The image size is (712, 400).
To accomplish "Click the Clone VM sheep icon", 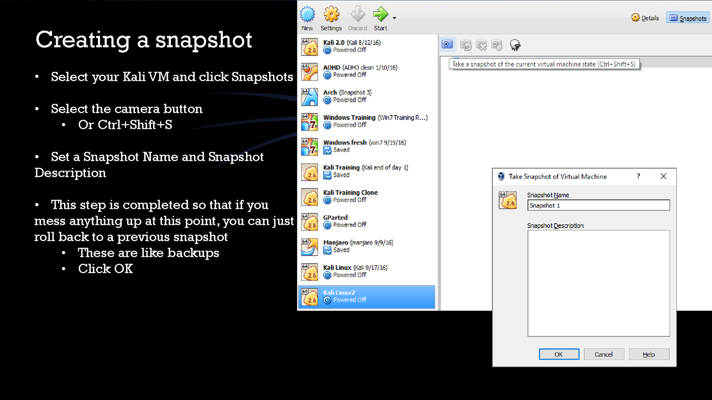I will [515, 45].
